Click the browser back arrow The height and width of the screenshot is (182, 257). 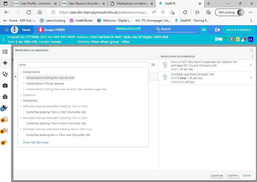(7, 12)
